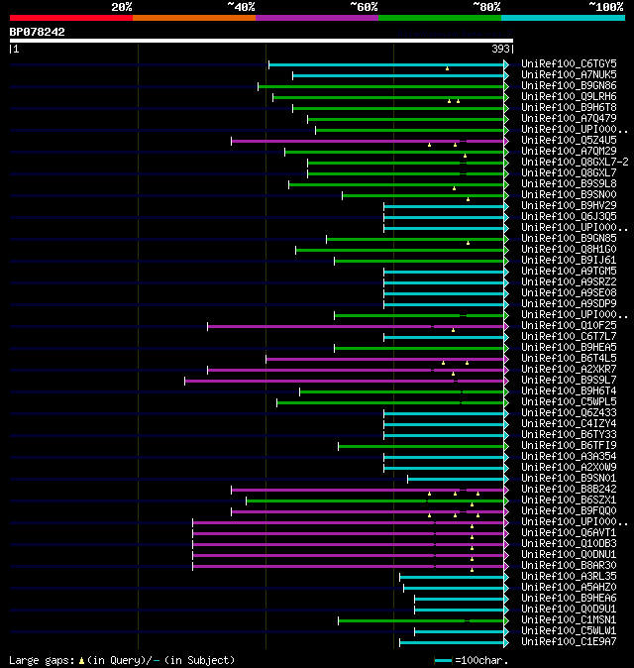Open hit UniRef100_A7Q479
Image resolution: width=634 pixels, height=668 pixels.
coord(569,118)
